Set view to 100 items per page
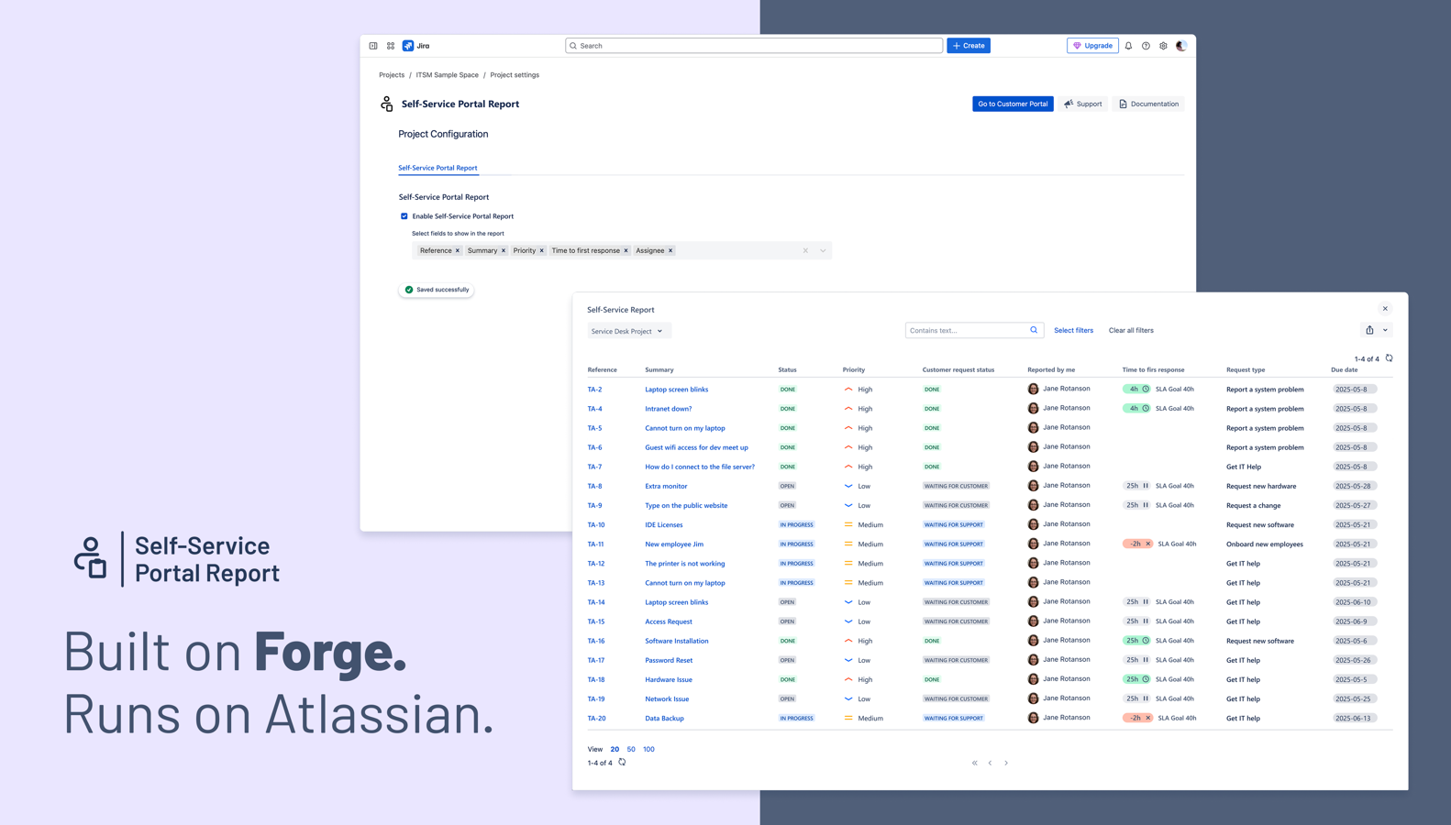This screenshot has width=1451, height=825. click(x=648, y=749)
